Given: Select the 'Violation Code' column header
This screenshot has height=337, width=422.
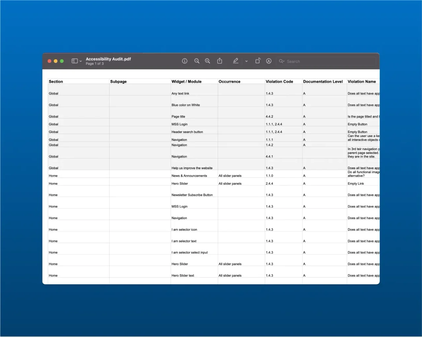Looking at the screenshot, I should coord(279,82).
